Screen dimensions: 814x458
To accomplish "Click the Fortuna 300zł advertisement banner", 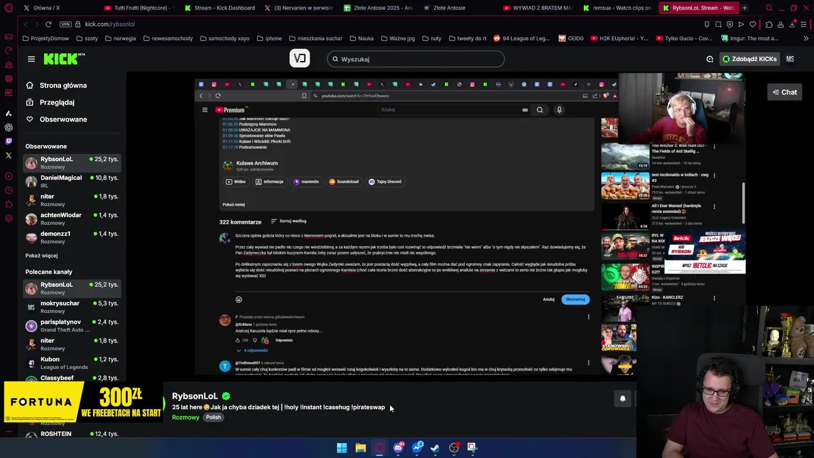I will tap(83, 401).
